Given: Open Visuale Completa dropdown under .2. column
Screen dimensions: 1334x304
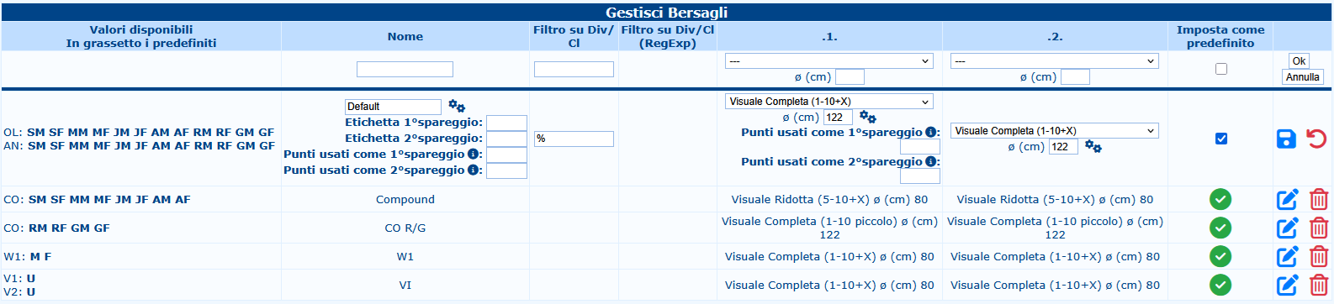Looking at the screenshot, I should click(1055, 131).
